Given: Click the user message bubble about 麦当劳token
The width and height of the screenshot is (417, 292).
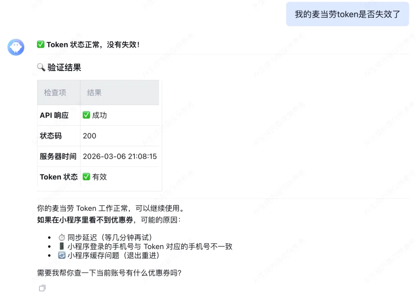Looking at the screenshot, I should 347,14.
